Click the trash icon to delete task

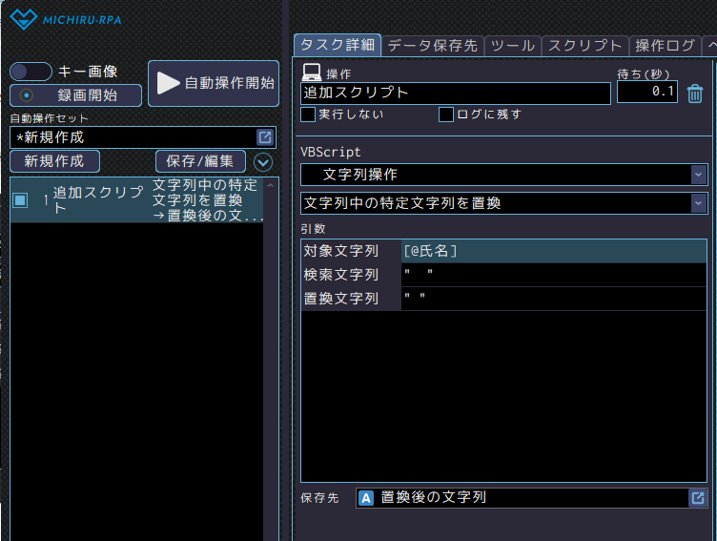(x=695, y=93)
